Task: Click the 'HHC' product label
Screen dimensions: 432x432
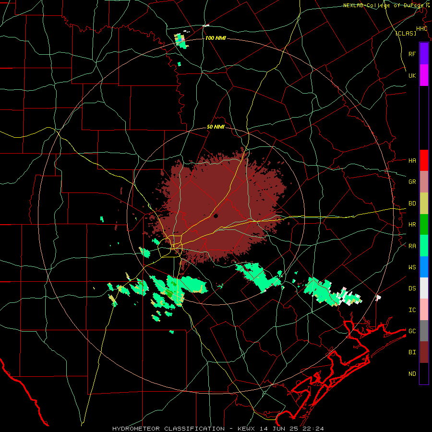Action: click(x=421, y=29)
